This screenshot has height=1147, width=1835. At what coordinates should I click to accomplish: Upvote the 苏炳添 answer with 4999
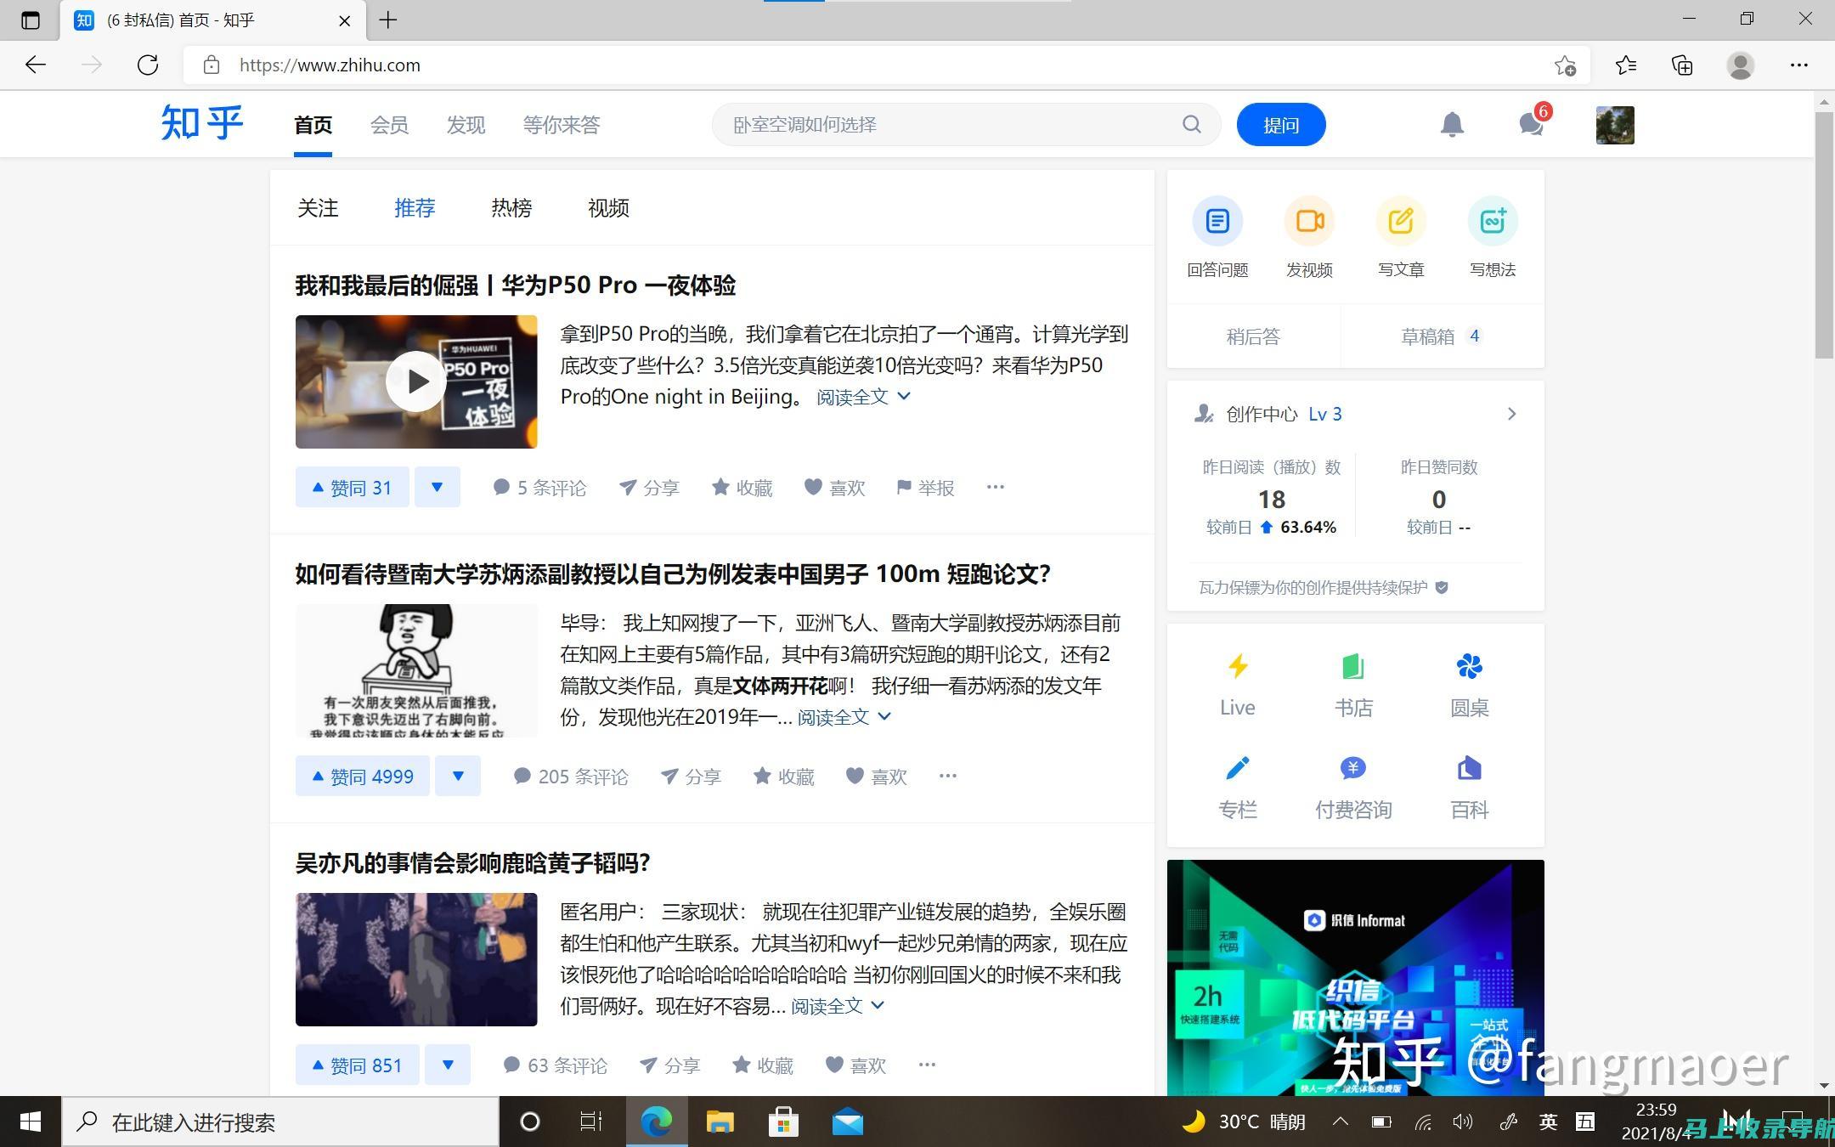pos(363,776)
